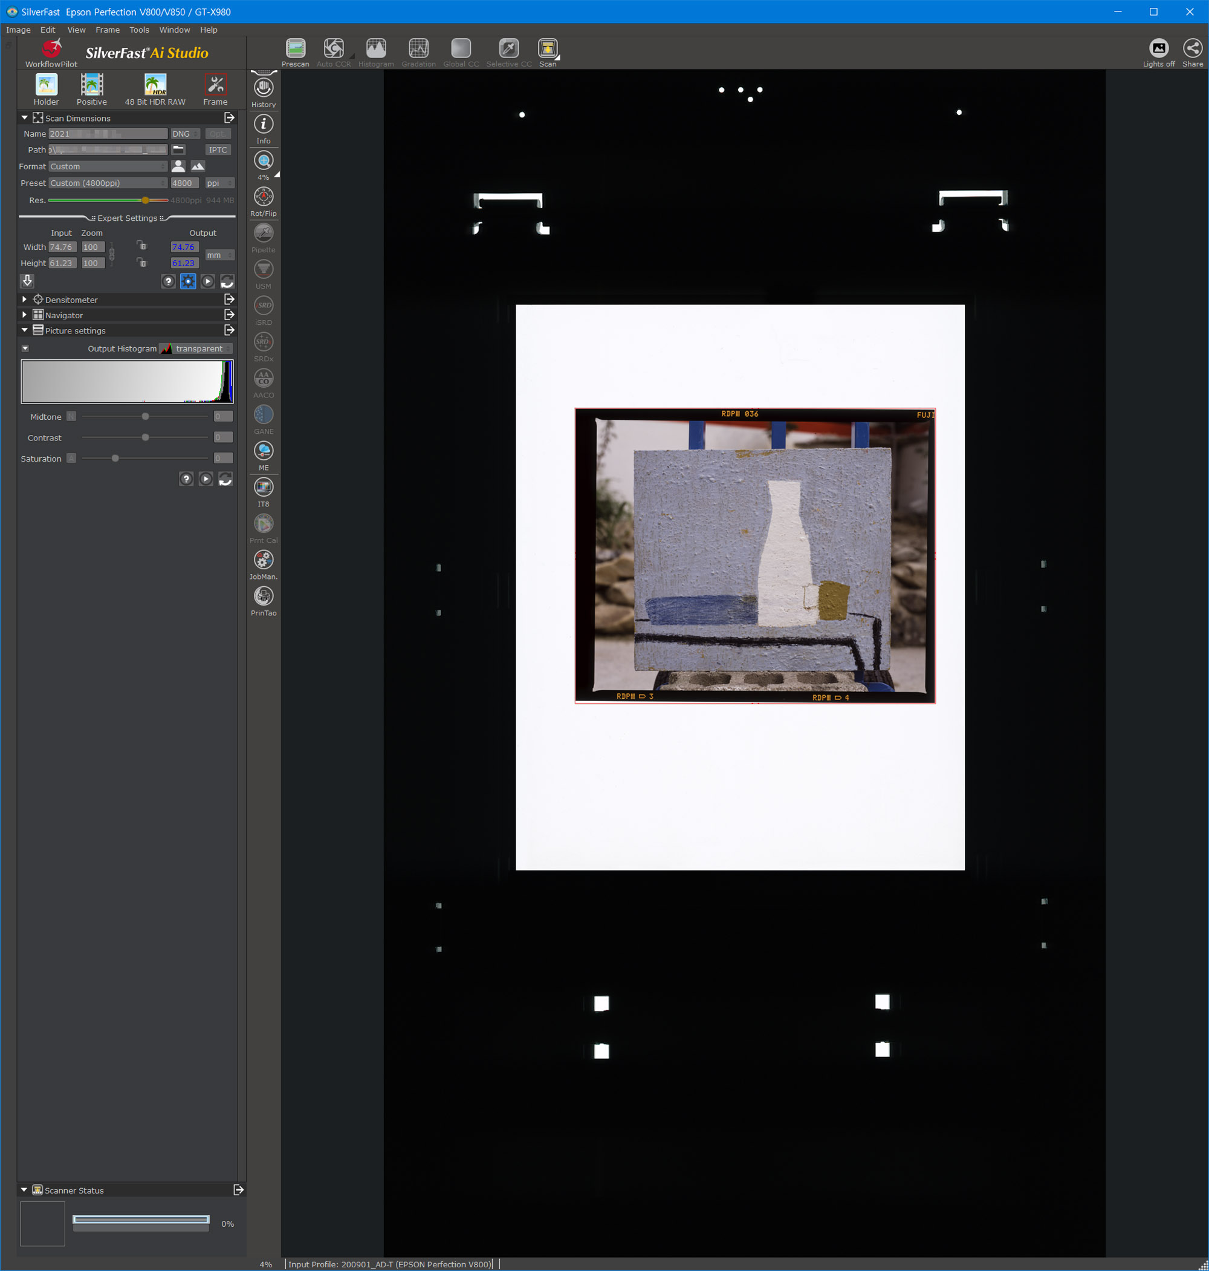Open the Rot/Flip tool
Image resolution: width=1209 pixels, height=1271 pixels.
(x=264, y=201)
